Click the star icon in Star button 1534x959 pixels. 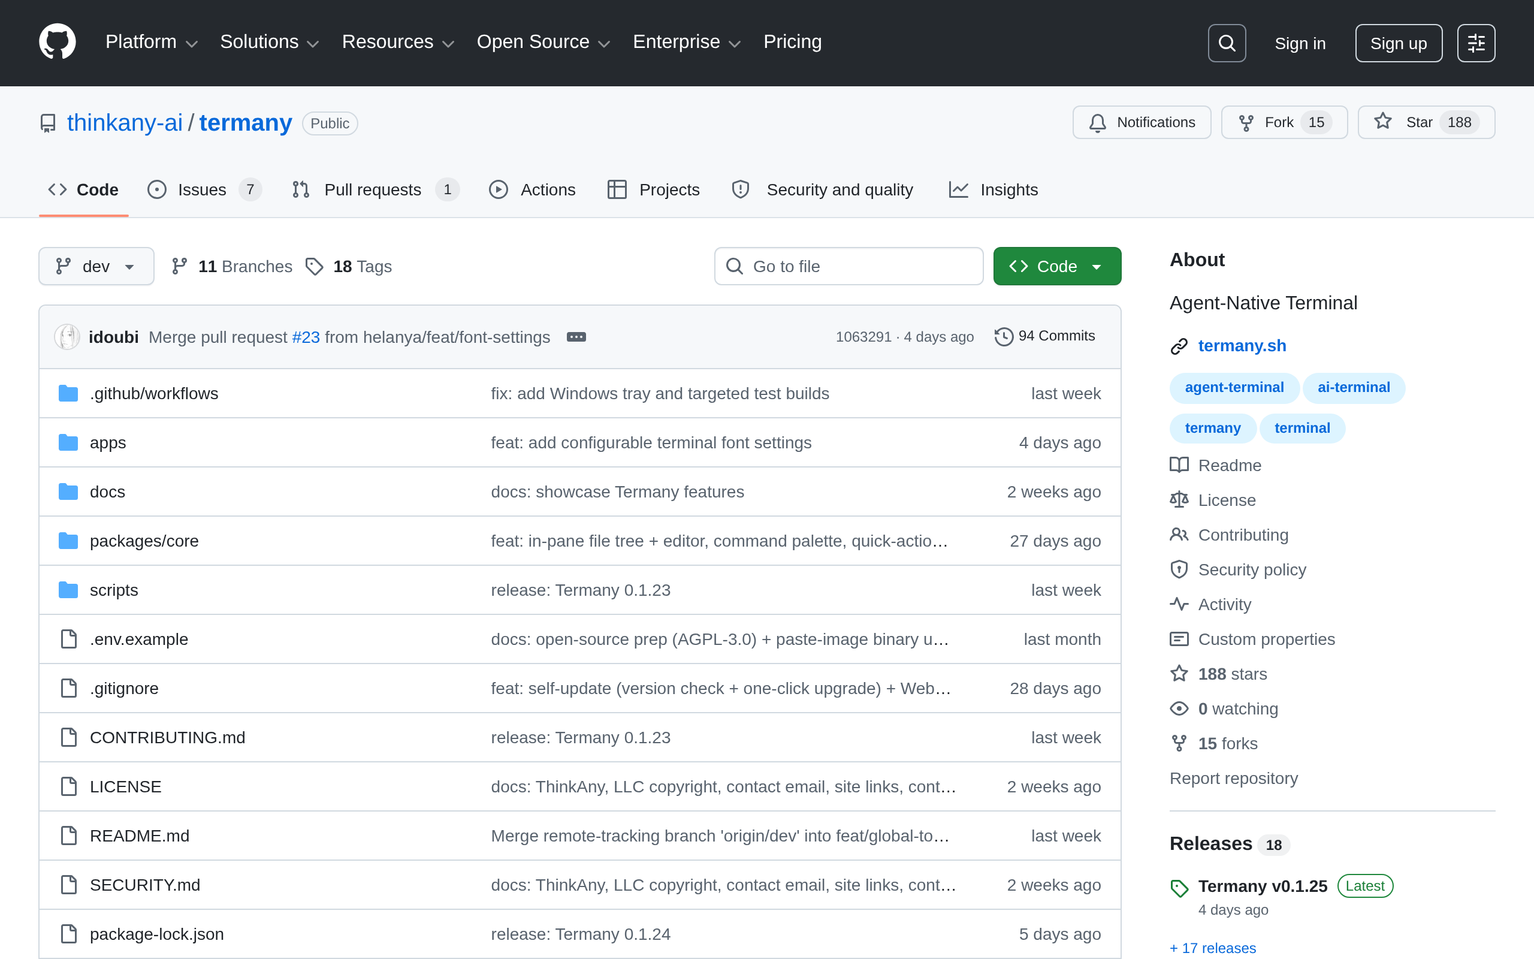click(x=1383, y=122)
